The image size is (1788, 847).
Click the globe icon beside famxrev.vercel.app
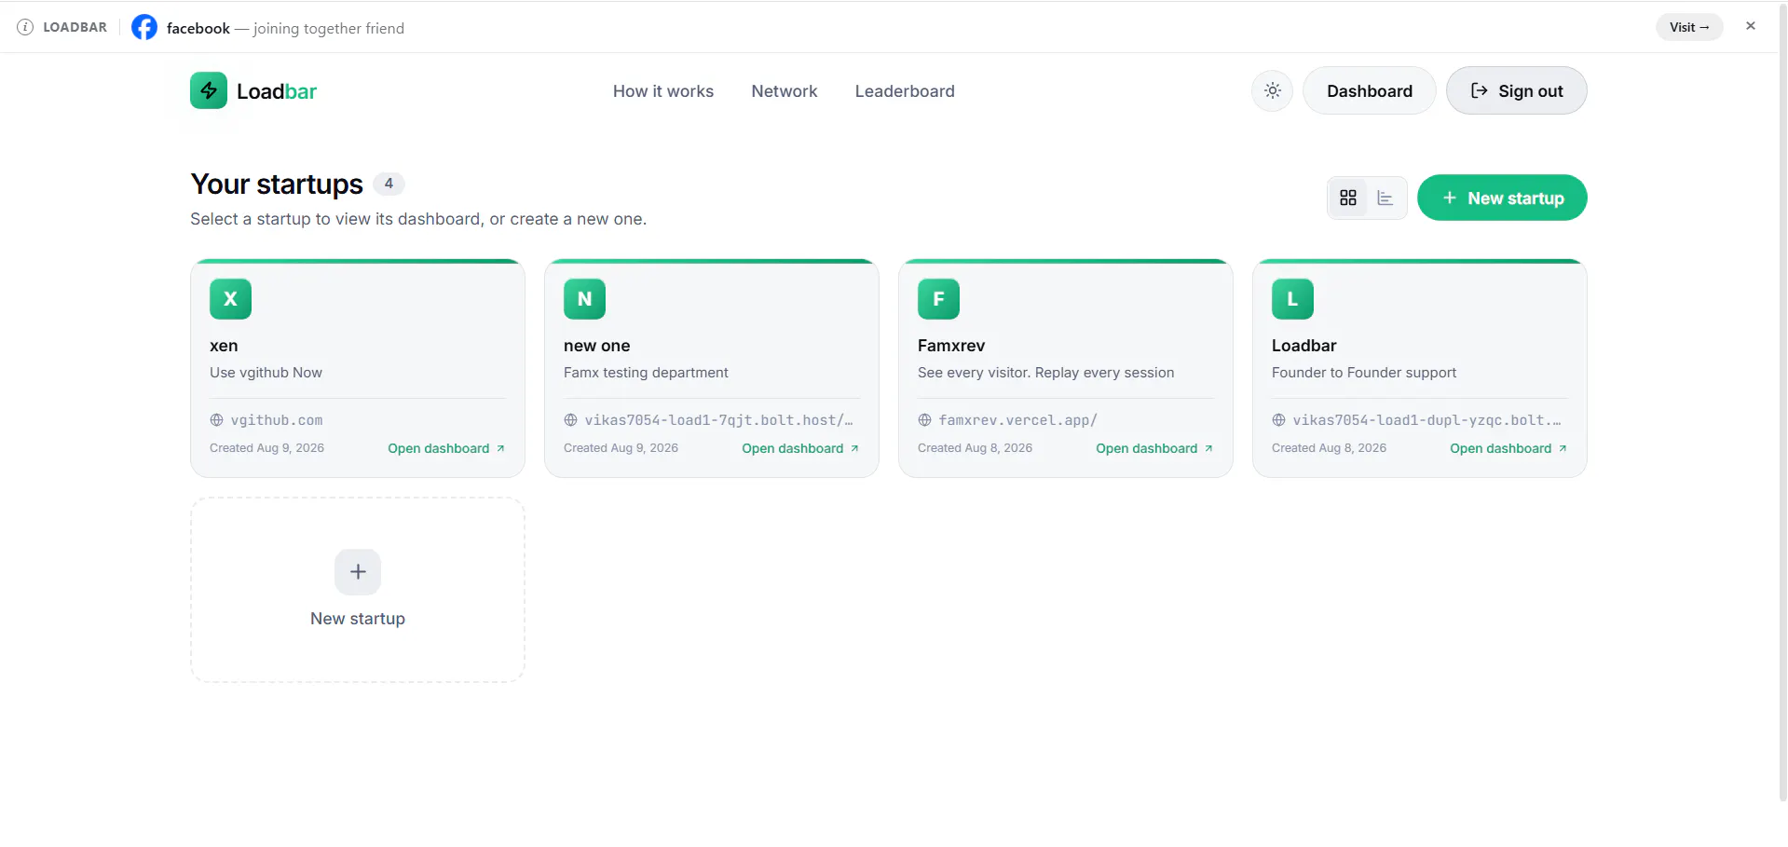924,420
